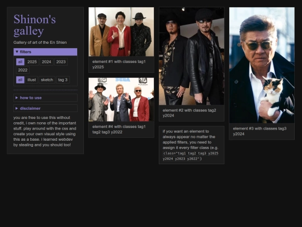Click caption 'element #3 with classes tag3 y2024'
The width and height of the screenshot is (302, 227).
[x=259, y=131]
